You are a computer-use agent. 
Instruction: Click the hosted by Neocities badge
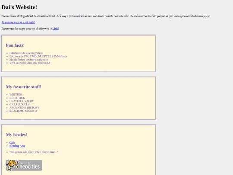24,165
